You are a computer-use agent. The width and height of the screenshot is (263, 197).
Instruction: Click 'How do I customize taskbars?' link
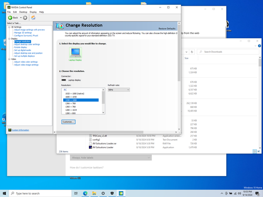(x=87, y=168)
